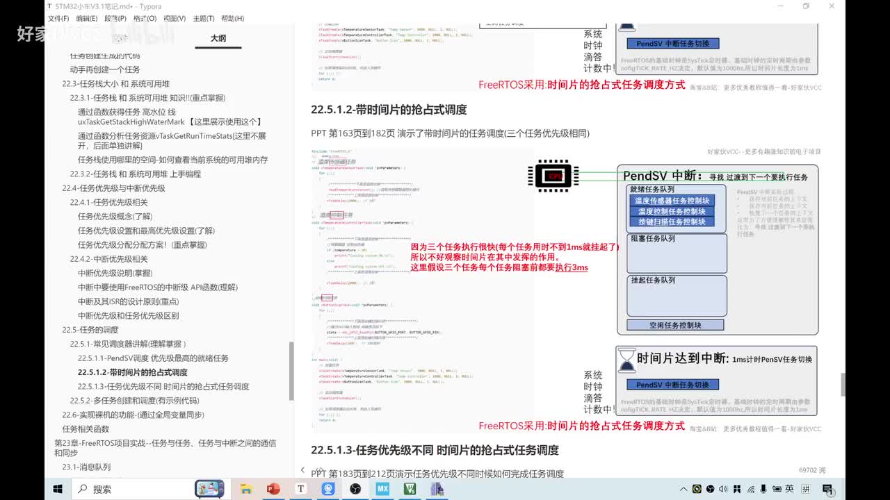
Task: Go to 22.5-任务的调度 in outline
Action: coord(90,330)
